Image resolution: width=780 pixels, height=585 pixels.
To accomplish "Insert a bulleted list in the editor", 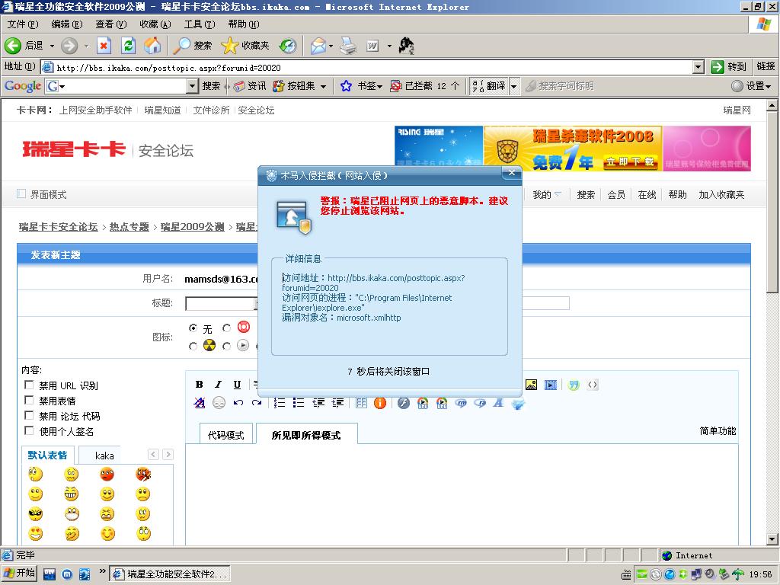I will (x=299, y=403).
